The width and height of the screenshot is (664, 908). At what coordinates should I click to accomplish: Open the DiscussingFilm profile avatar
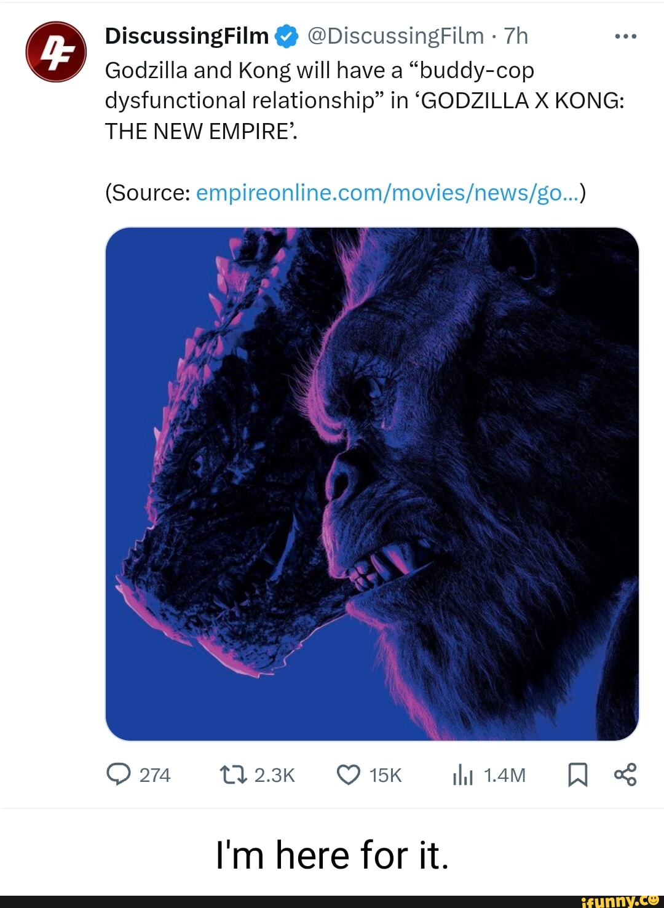click(x=56, y=52)
